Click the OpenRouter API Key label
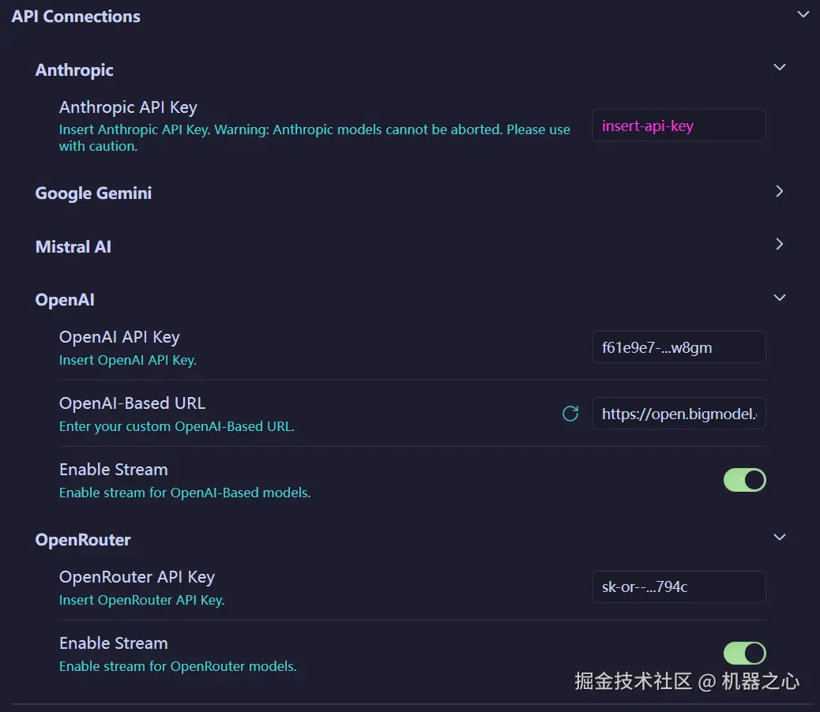The image size is (820, 712). coord(137,577)
